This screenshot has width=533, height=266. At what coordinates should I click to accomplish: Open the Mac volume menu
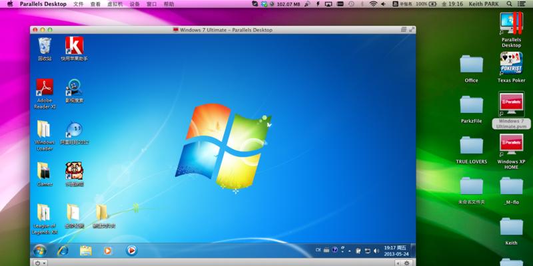tap(384, 4)
